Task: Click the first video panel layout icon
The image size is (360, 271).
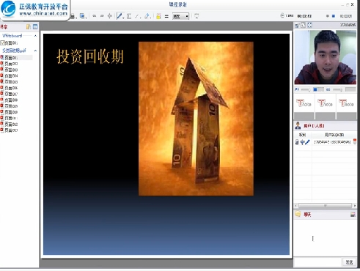Action: tap(297, 25)
